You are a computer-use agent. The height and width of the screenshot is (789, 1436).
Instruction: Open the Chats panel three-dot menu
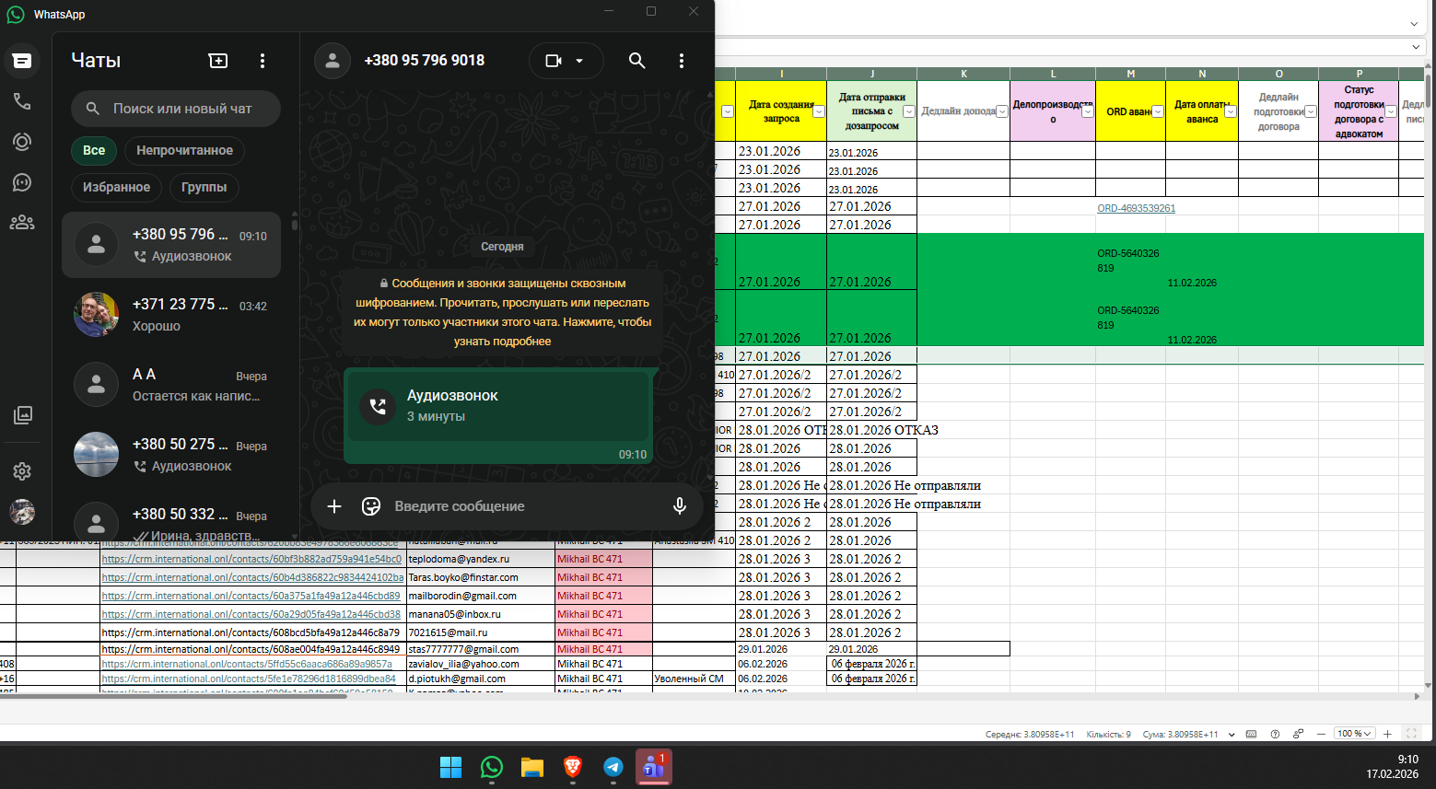[x=263, y=61]
